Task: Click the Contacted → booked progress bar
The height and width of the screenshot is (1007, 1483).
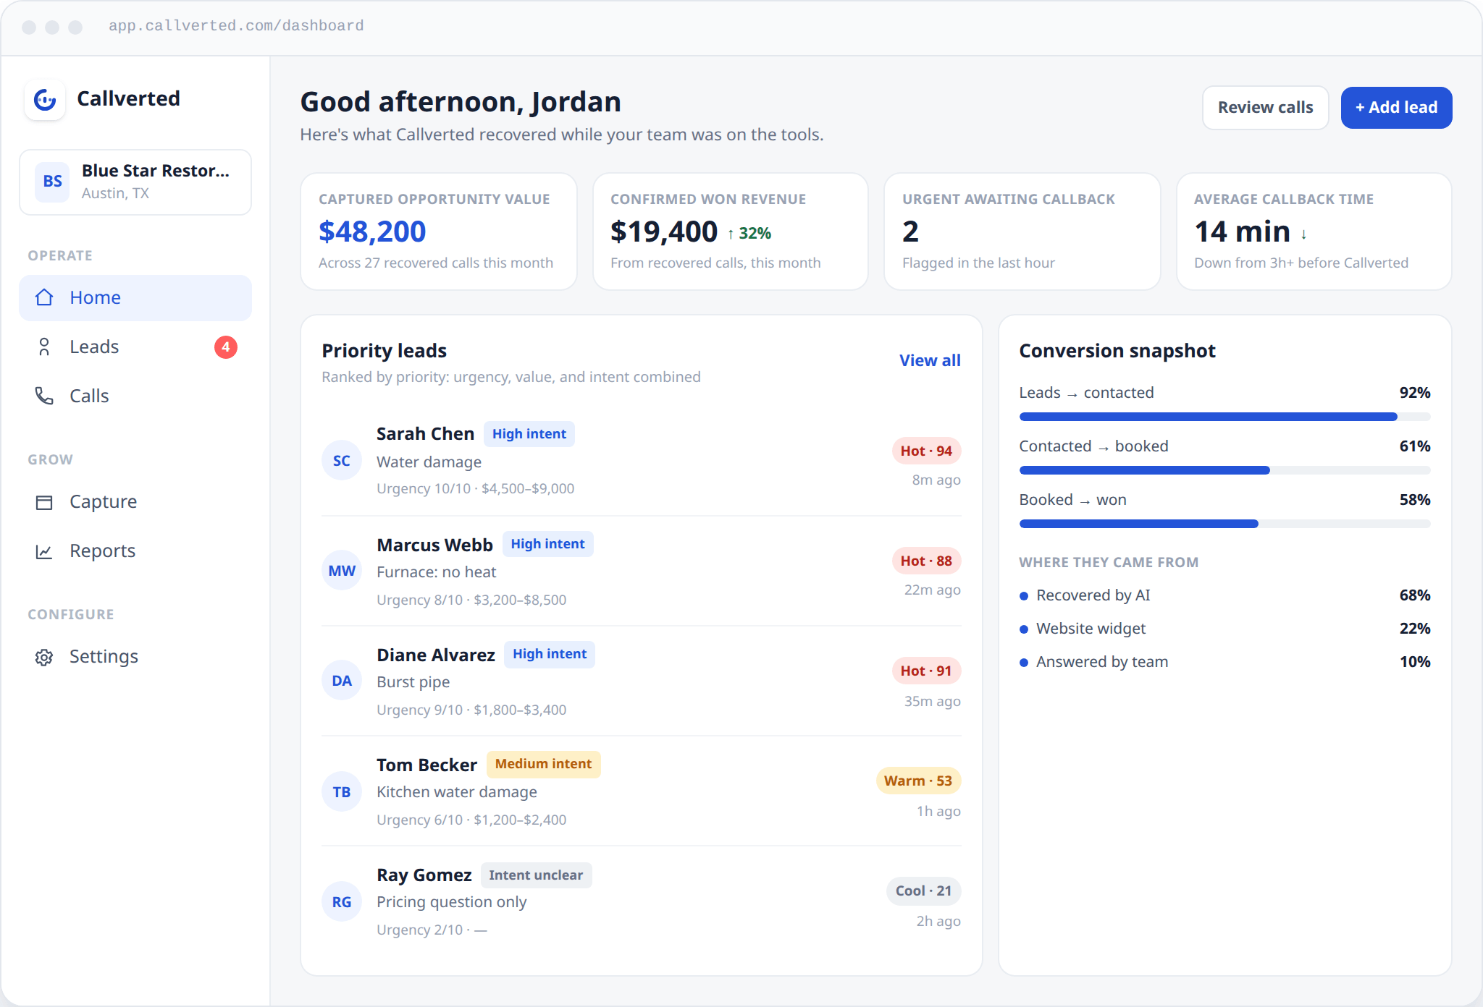Action: [x=1224, y=470]
